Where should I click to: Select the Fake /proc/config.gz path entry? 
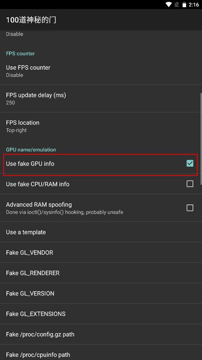[101, 334]
